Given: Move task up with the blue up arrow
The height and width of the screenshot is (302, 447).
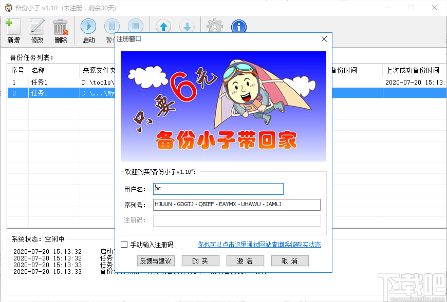Looking at the screenshot, I should (x=162, y=26).
